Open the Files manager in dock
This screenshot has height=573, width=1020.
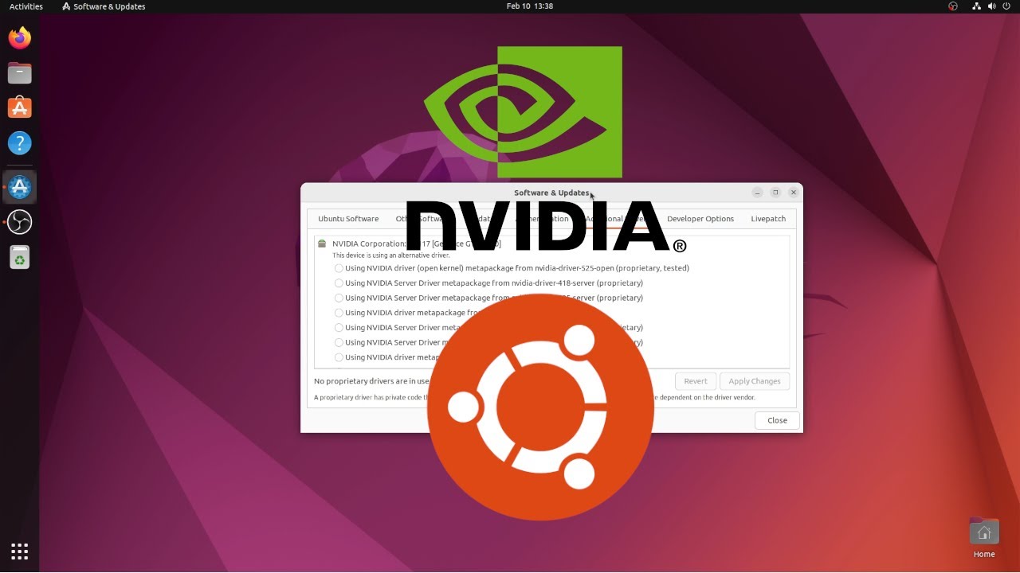(x=20, y=73)
